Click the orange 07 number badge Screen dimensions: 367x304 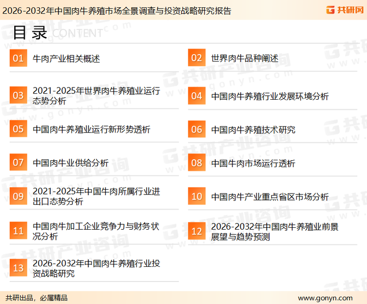18,162
